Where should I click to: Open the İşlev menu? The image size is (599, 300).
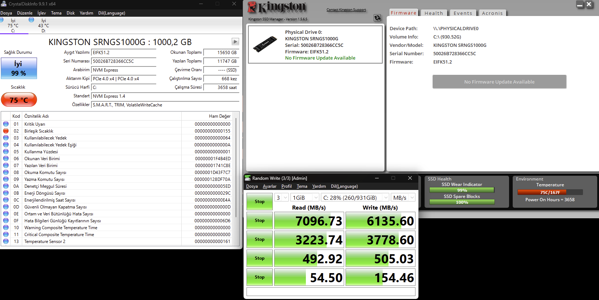(x=42, y=13)
